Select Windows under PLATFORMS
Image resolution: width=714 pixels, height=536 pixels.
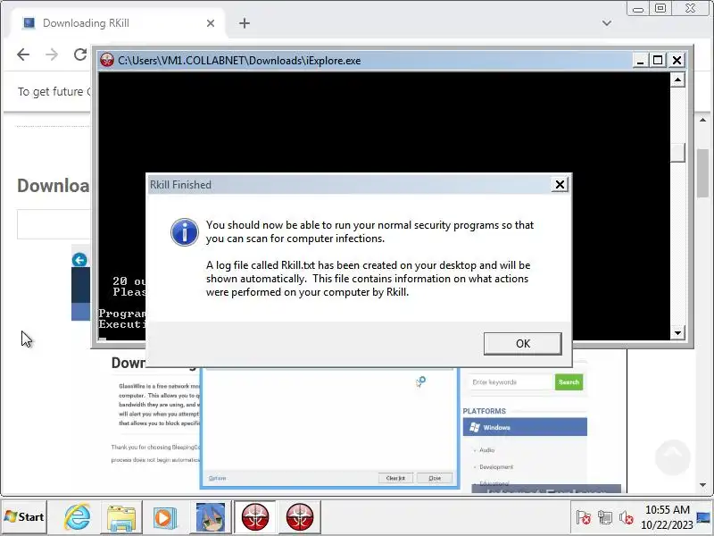point(525,427)
